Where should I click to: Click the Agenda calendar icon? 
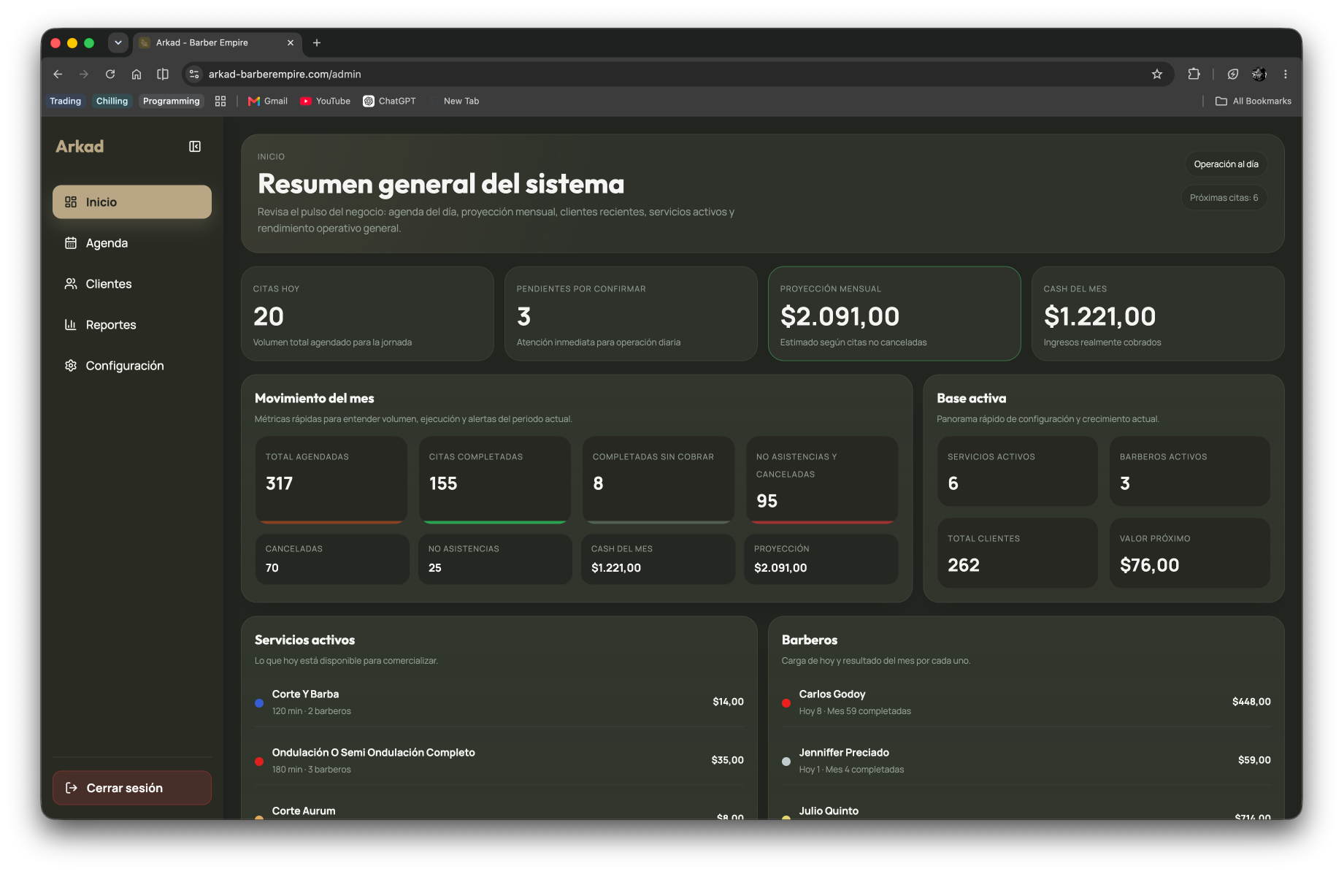[x=71, y=243]
